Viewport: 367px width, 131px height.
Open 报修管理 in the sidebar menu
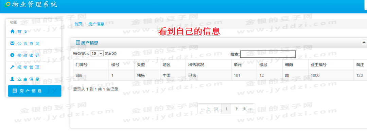pyautogui.click(x=33, y=67)
